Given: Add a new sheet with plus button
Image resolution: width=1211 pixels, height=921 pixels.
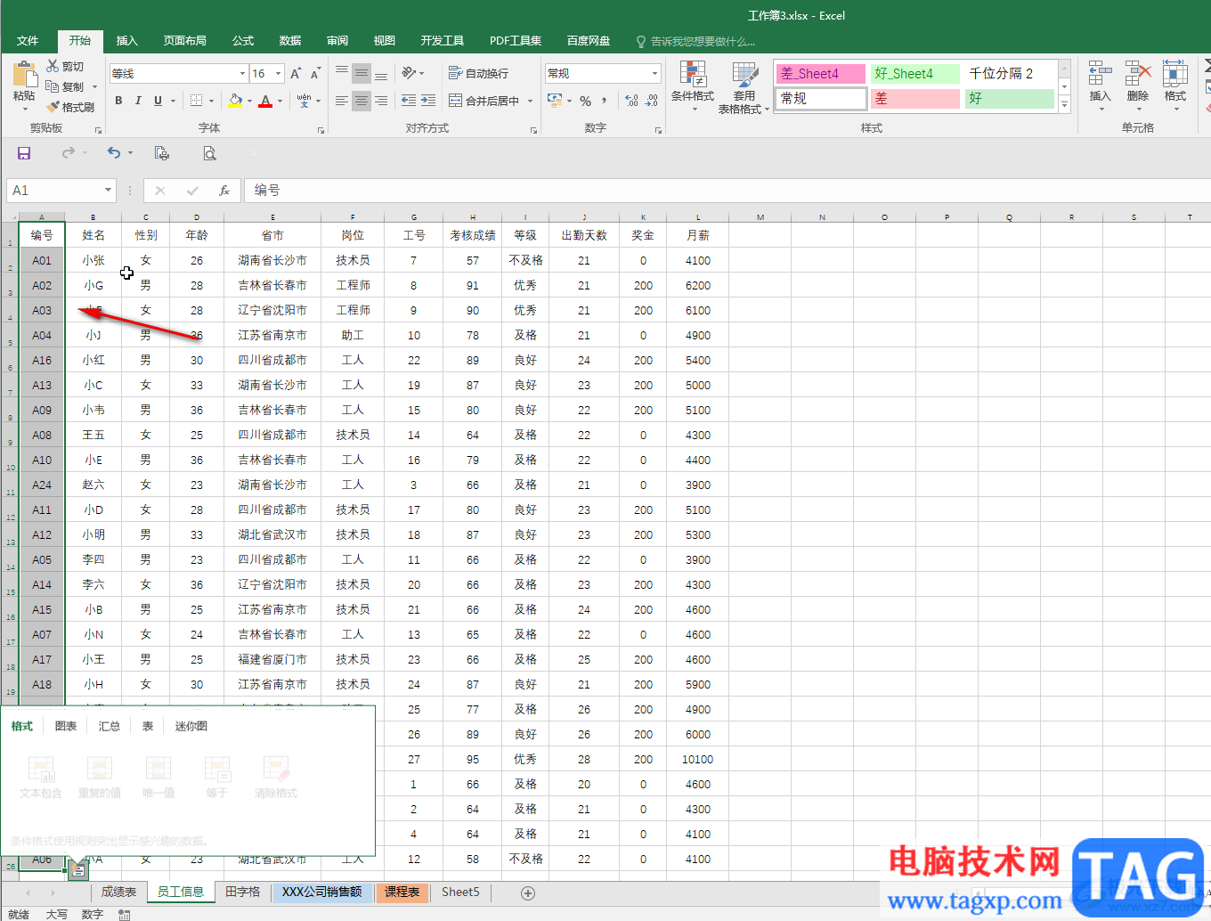Looking at the screenshot, I should (x=528, y=892).
